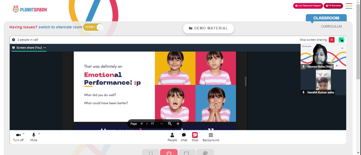
Task: Open the Chat panel
Action: pyautogui.click(x=184, y=137)
